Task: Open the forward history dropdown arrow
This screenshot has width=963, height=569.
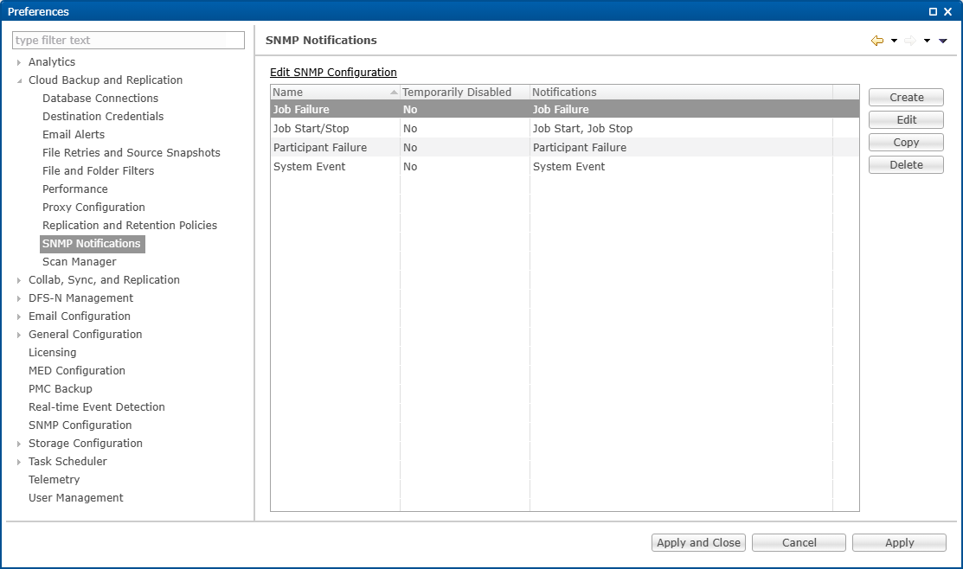Action: click(927, 41)
